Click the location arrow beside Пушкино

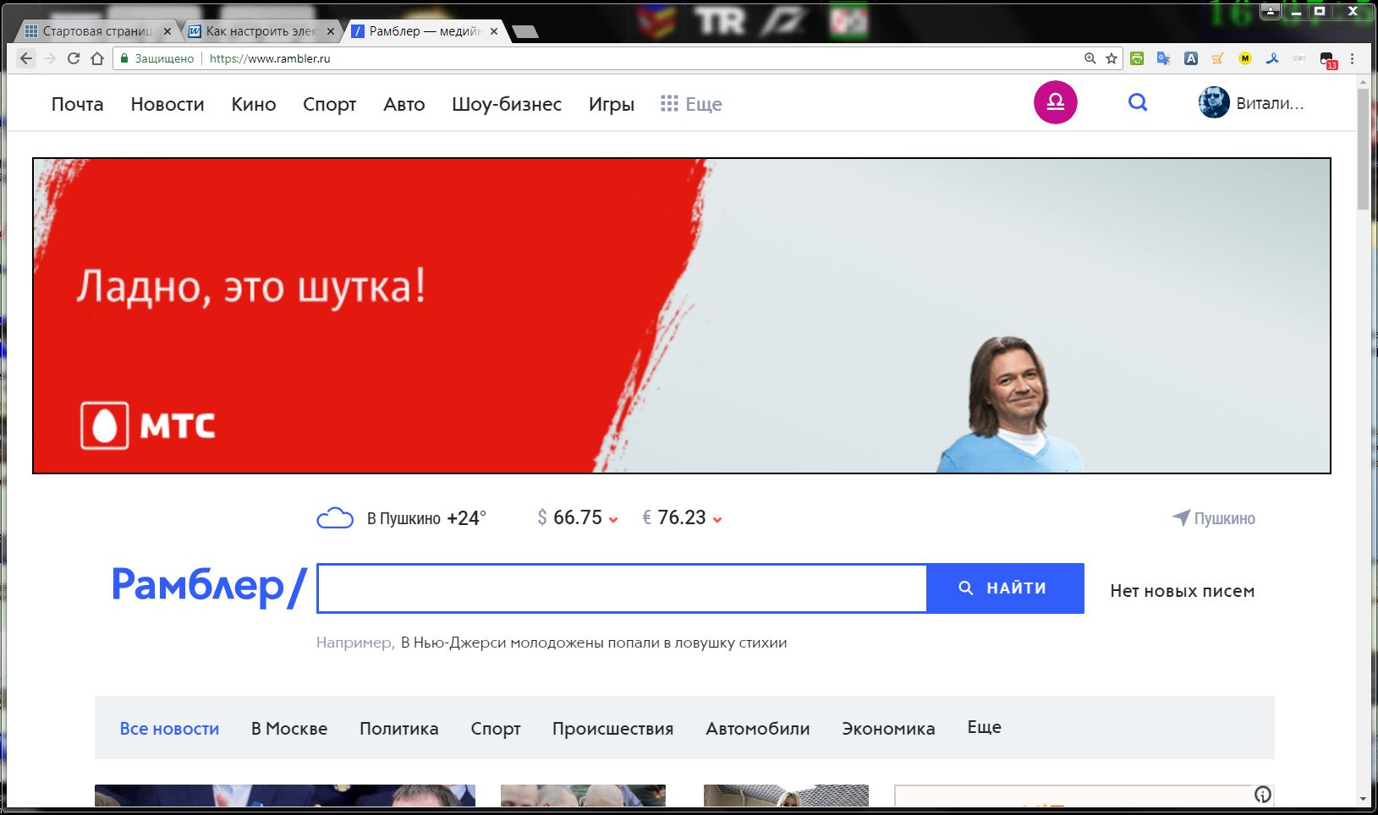coord(1181,517)
